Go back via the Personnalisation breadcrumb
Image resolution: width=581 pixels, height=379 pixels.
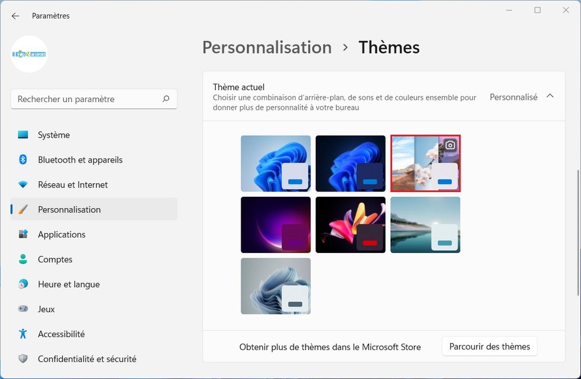267,47
